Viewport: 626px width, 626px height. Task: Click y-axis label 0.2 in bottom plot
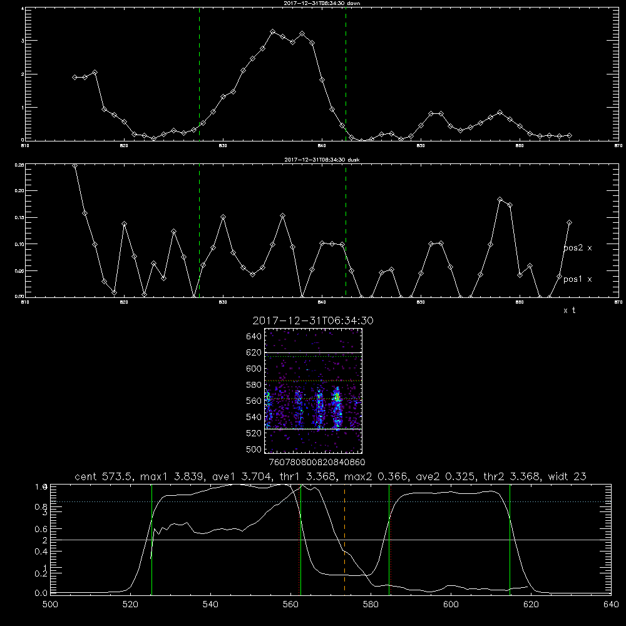pos(41,573)
